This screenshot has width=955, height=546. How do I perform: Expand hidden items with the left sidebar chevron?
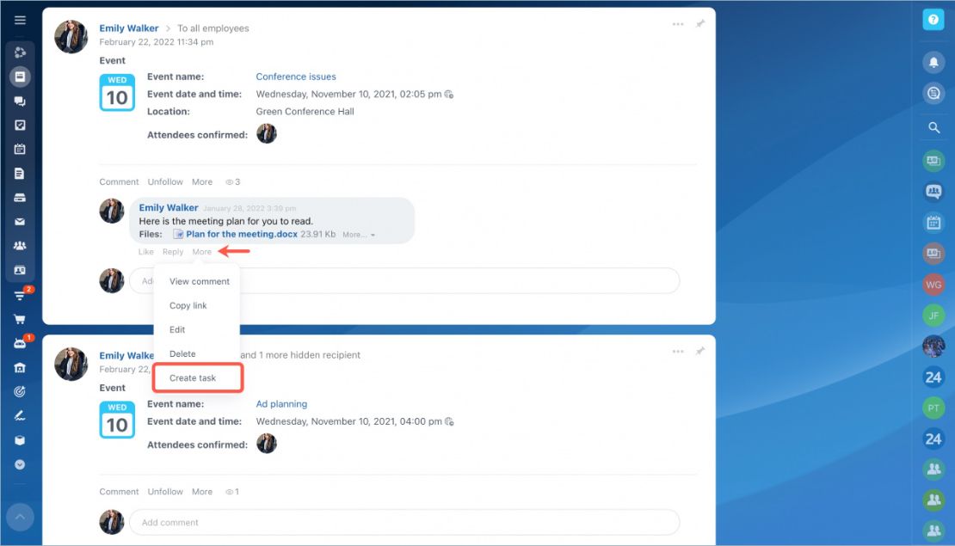(20, 464)
